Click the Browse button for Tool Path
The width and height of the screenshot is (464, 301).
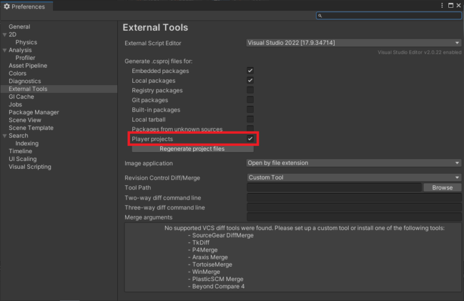click(x=442, y=188)
